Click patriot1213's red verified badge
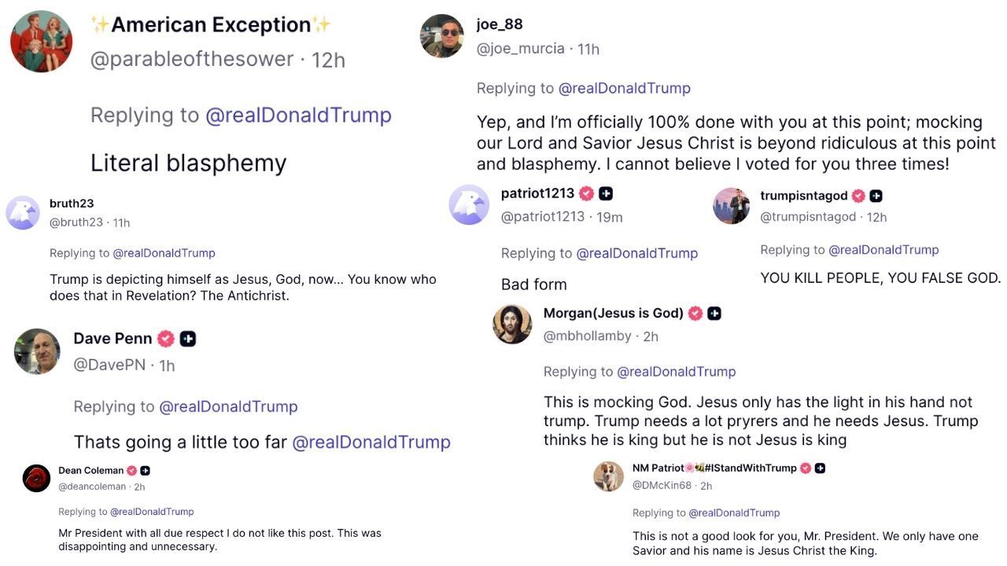The image size is (1007, 566). [x=587, y=193]
